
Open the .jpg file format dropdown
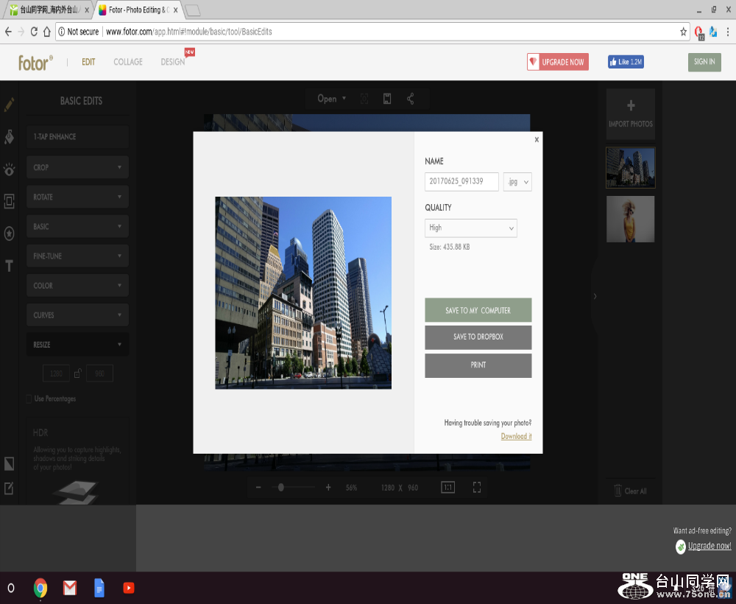tap(517, 181)
